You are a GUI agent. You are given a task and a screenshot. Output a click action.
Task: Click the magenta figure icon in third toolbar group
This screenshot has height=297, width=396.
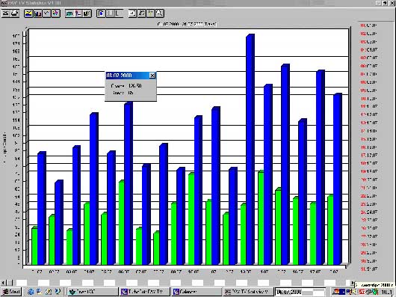coord(78,13)
